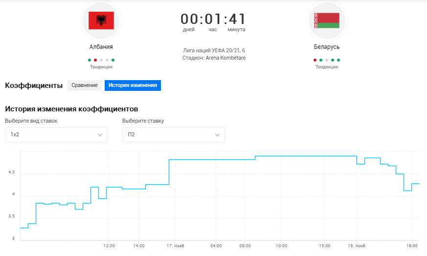Viewport: 427px width, 256px height.
Task: Click the Belarus flag icon
Action: [x=327, y=21]
